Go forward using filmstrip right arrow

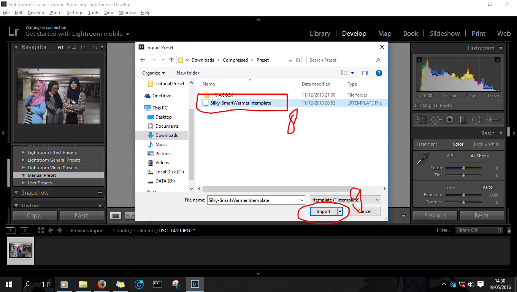(x=60, y=230)
